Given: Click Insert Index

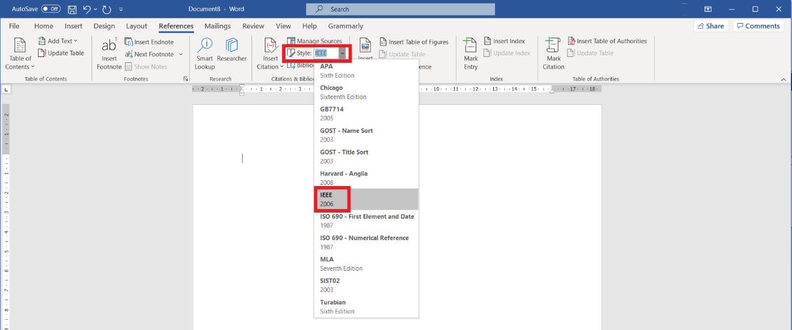Looking at the screenshot, I should pyautogui.click(x=504, y=41).
